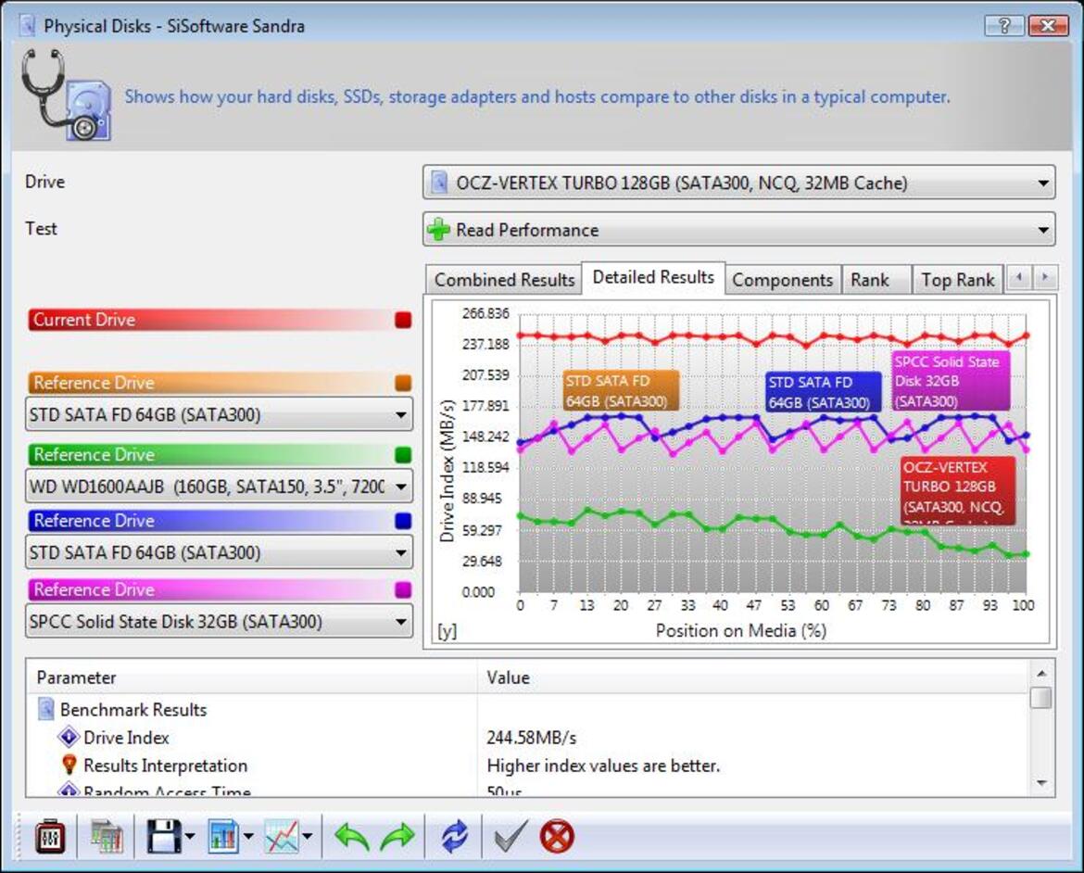Viewport: 1084px width, 873px height.
Task: Click the tab strip right scroll arrow
Action: point(1044,277)
